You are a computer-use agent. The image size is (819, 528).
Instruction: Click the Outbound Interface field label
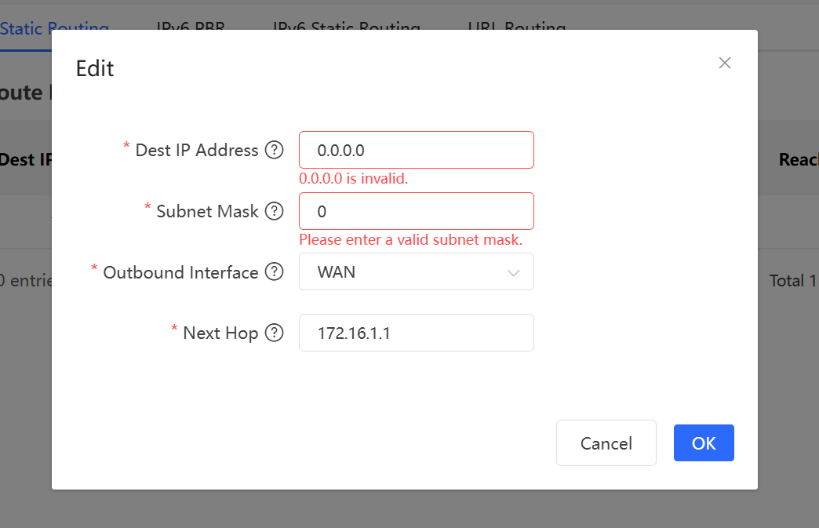(x=180, y=272)
